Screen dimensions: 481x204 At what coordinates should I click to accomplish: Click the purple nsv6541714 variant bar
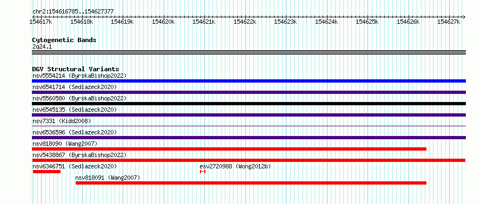[x=249, y=92]
